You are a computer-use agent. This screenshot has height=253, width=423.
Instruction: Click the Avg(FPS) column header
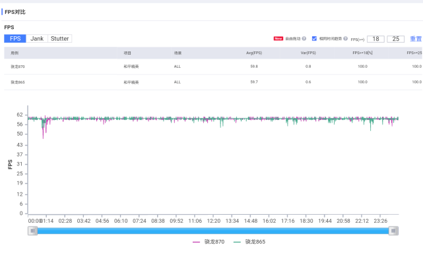tap(254, 53)
